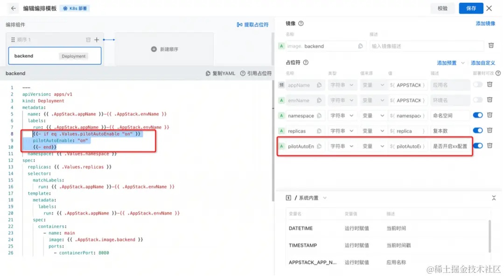
Task: Click the drag handle icon on 顺序 1
Action: [13, 41]
